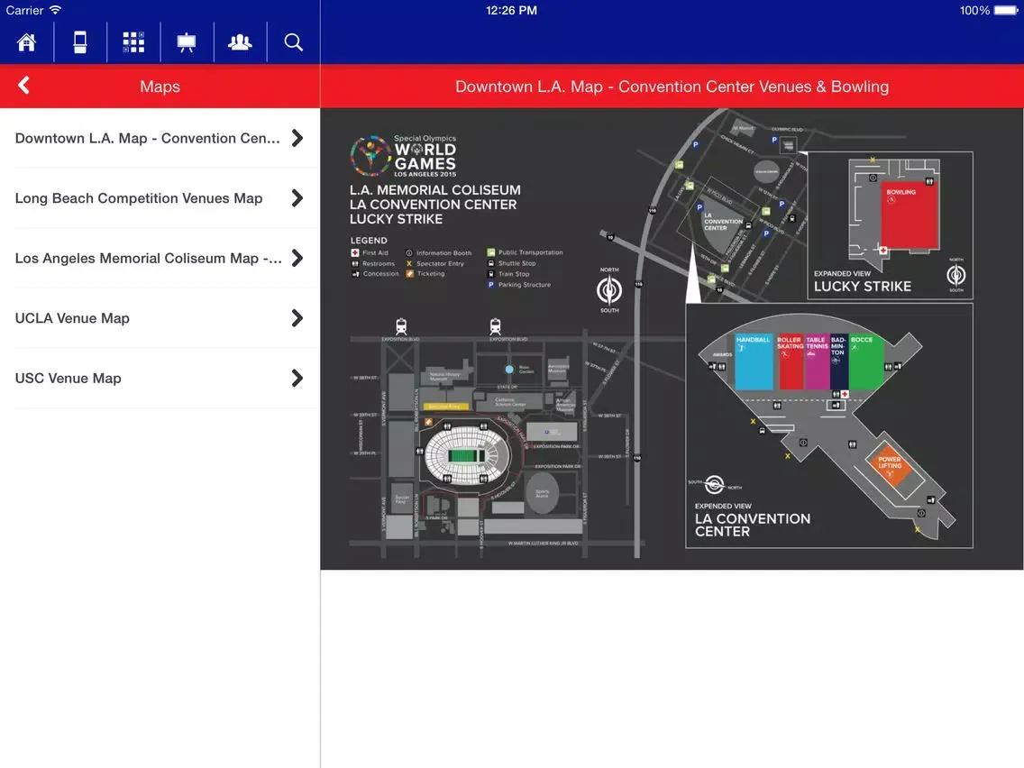This screenshot has height=768, width=1024.
Task: Tap the Maps header title
Action: click(160, 87)
